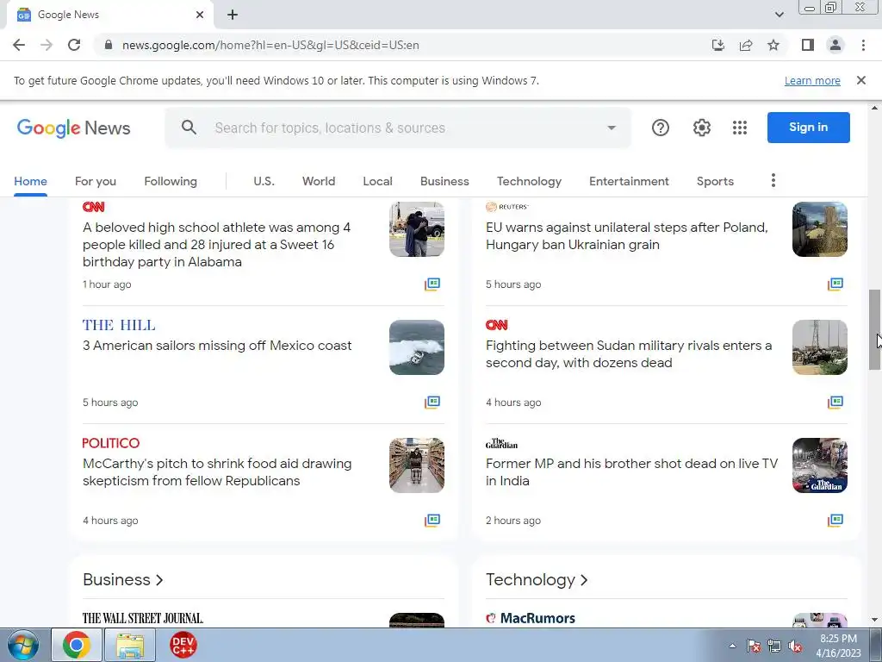Click the lock site-info icon
The width and height of the screenshot is (882, 662).
pos(109,45)
